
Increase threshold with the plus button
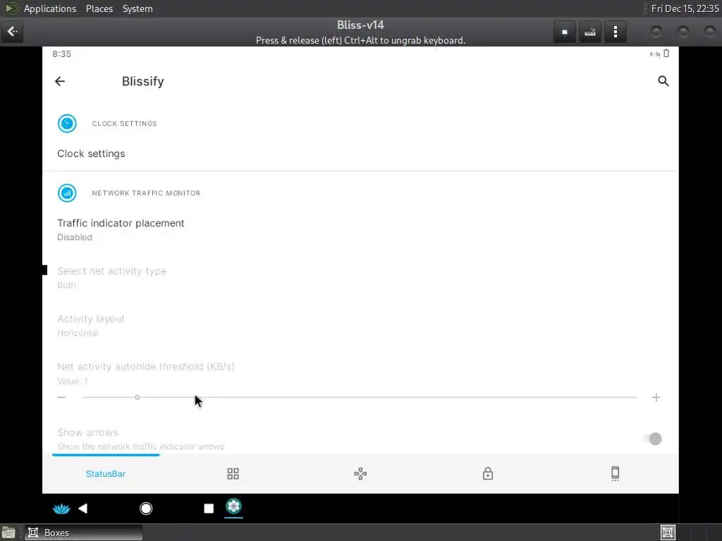[656, 397]
